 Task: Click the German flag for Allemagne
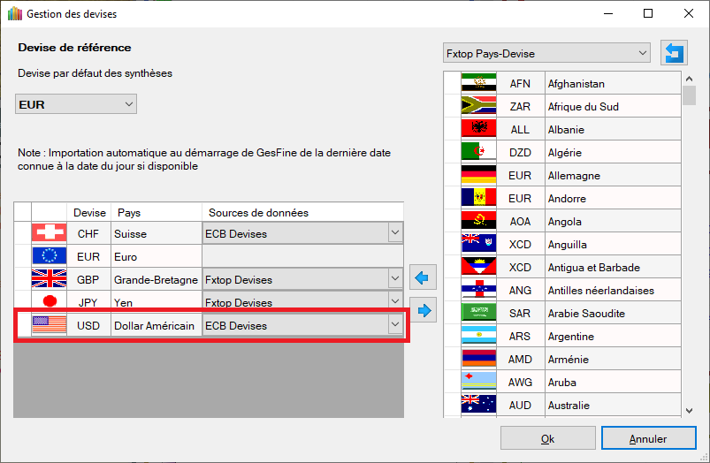pyautogui.click(x=478, y=175)
